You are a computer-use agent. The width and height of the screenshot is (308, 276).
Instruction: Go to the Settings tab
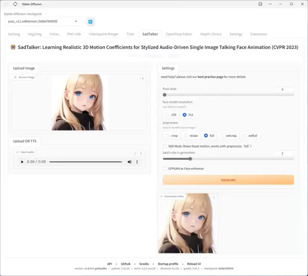(x=236, y=34)
